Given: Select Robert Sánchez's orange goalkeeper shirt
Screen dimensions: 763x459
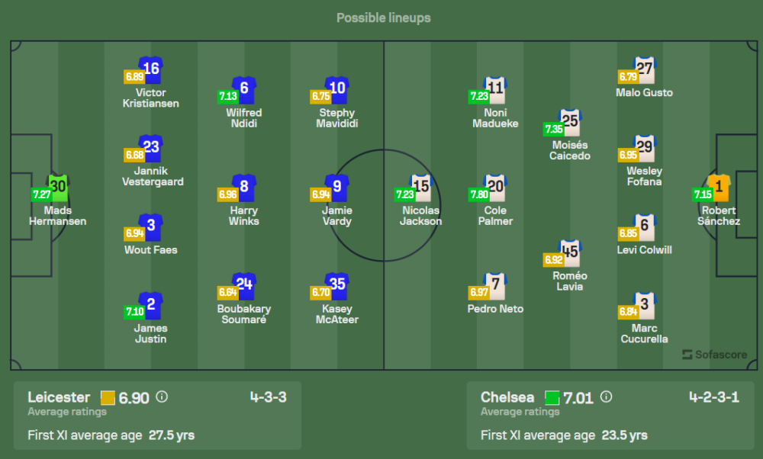Looking at the screenshot, I should pyautogui.click(x=719, y=186).
